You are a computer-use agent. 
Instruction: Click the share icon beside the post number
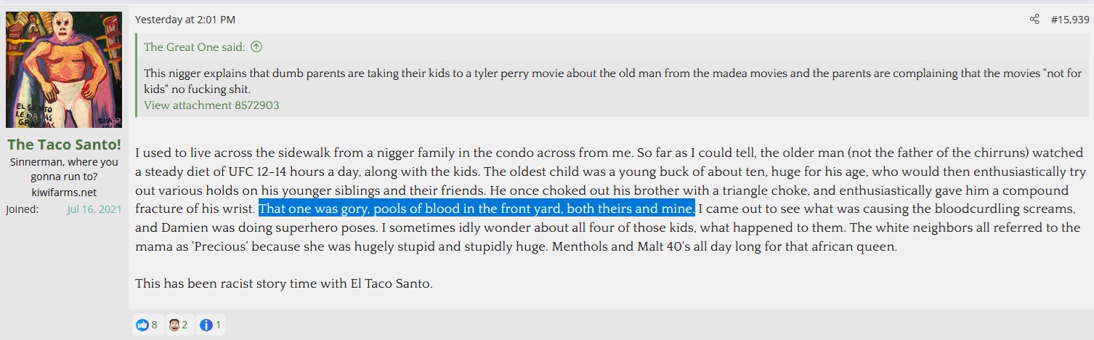[1034, 20]
